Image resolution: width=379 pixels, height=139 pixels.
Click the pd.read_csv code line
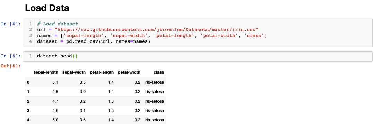click(94, 41)
